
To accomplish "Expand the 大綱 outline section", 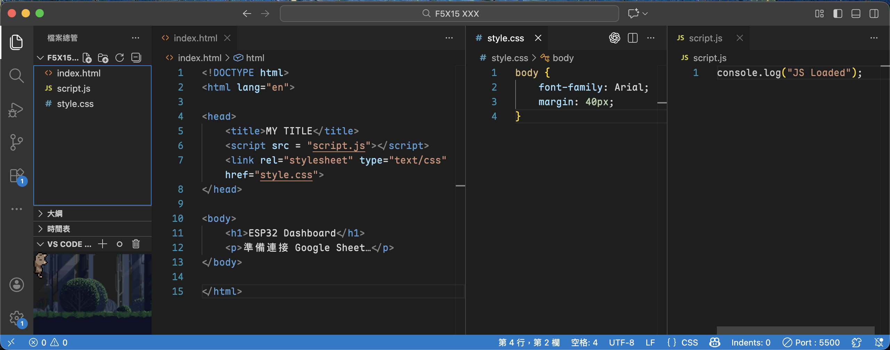I will click(55, 214).
